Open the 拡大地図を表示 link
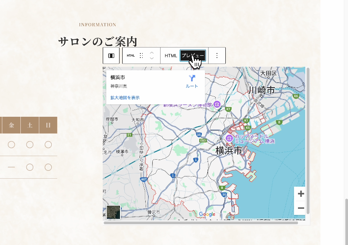Viewport: 348px width, 245px height. [x=125, y=97]
